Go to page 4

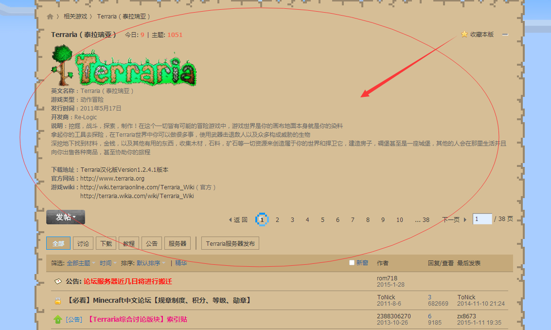tap(307, 220)
